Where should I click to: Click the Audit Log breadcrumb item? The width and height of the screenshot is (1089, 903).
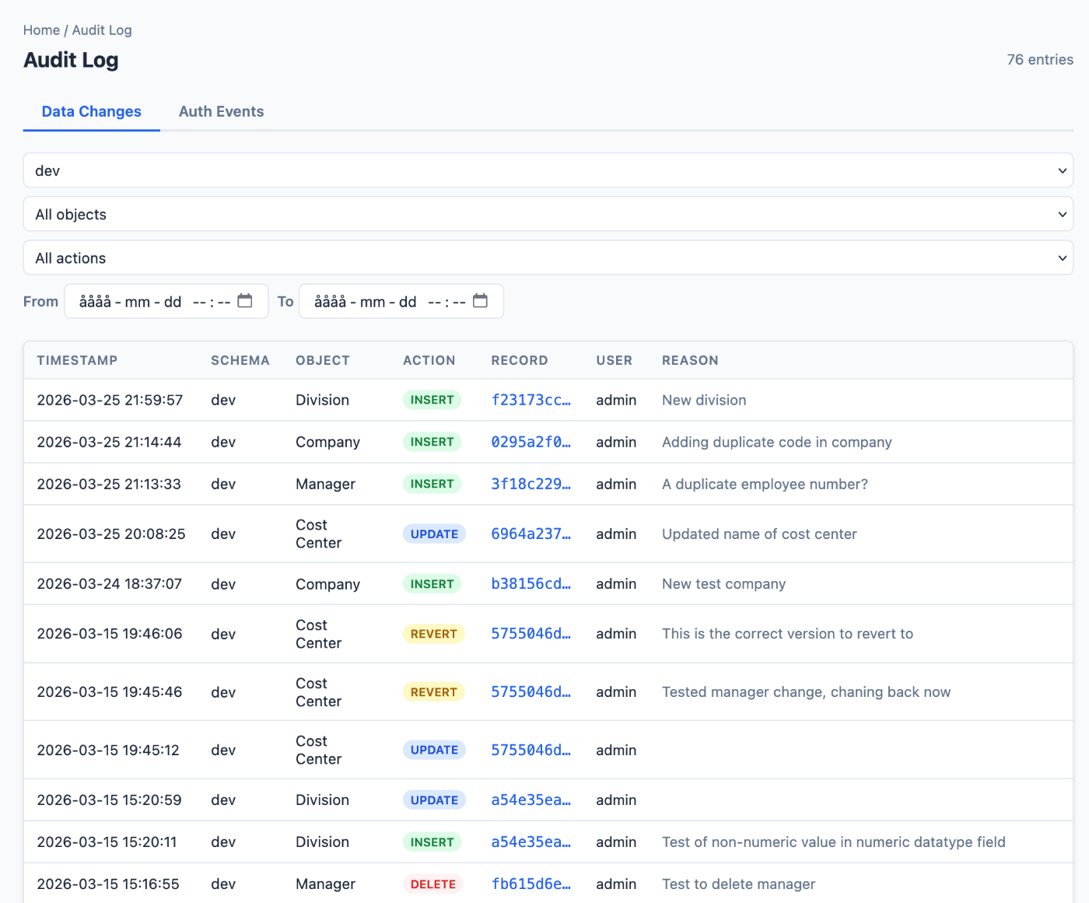click(x=102, y=30)
